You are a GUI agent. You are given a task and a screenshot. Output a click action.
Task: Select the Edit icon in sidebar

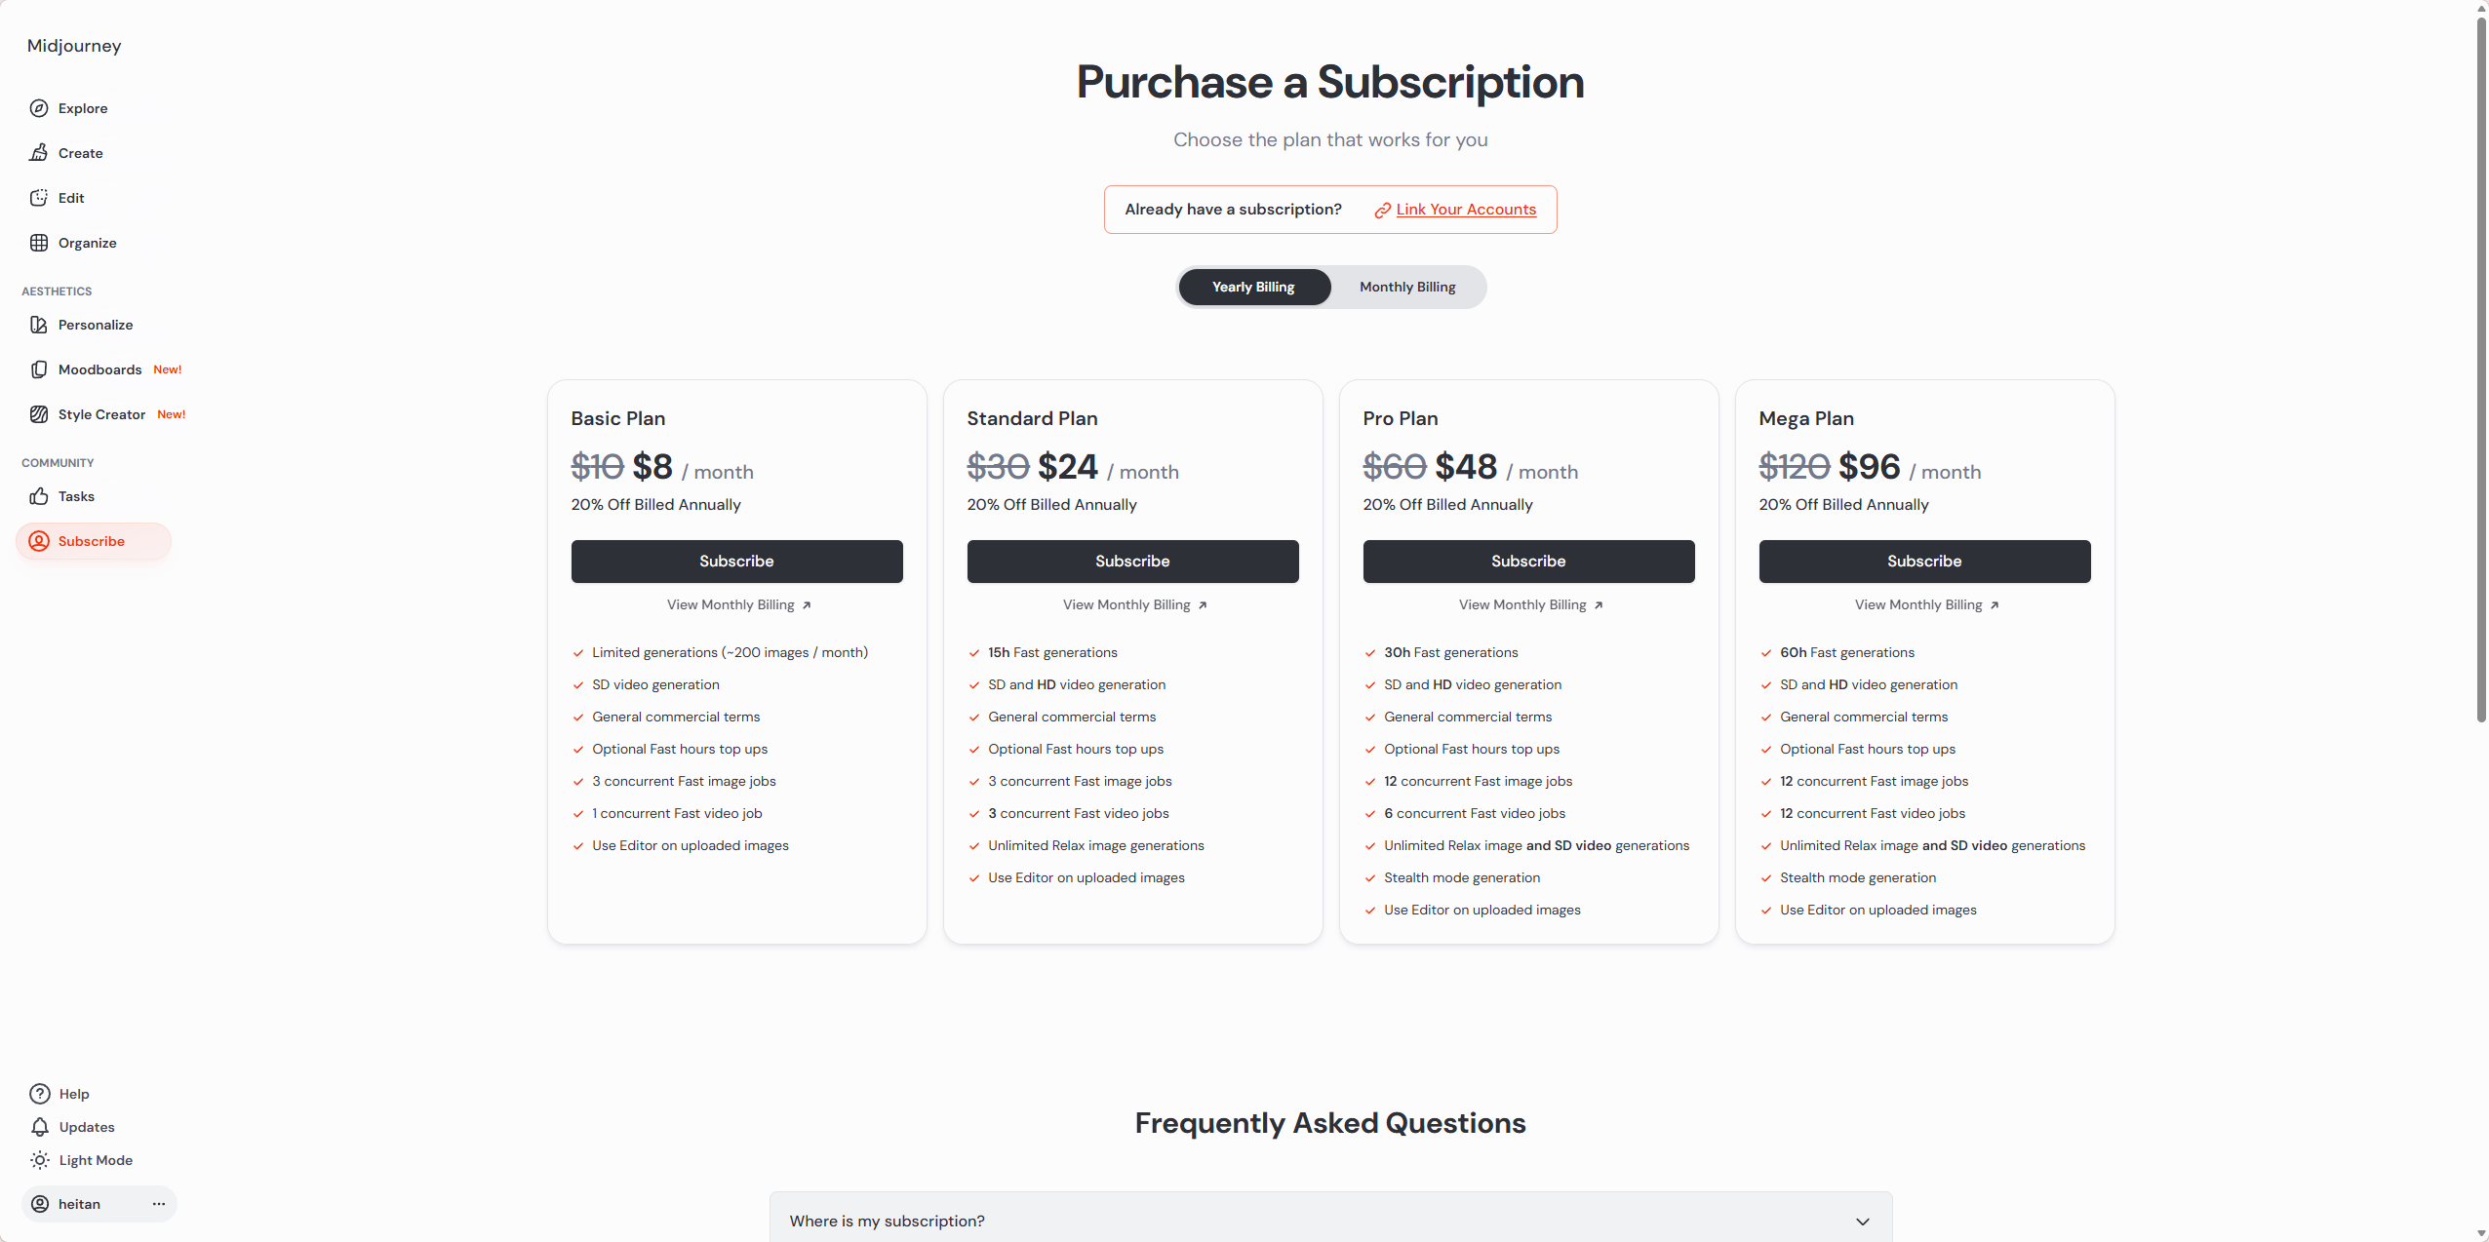39,198
